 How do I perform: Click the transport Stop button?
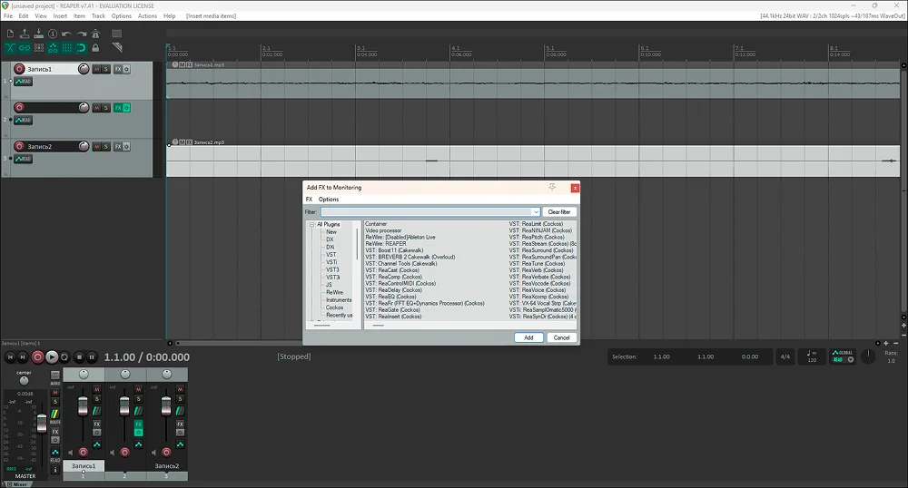pyautogui.click(x=79, y=357)
